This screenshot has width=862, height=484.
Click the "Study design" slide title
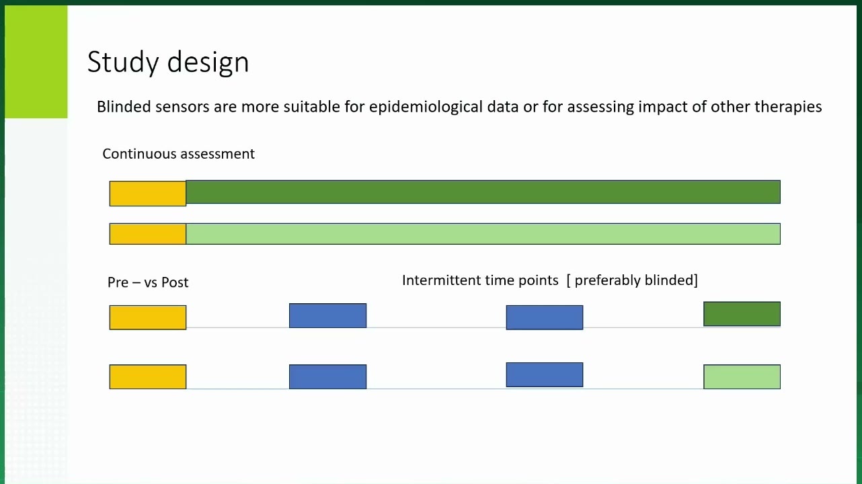168,62
